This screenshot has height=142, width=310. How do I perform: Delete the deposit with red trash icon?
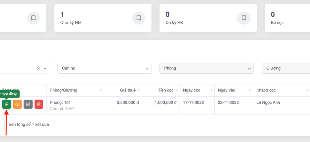(x=39, y=104)
